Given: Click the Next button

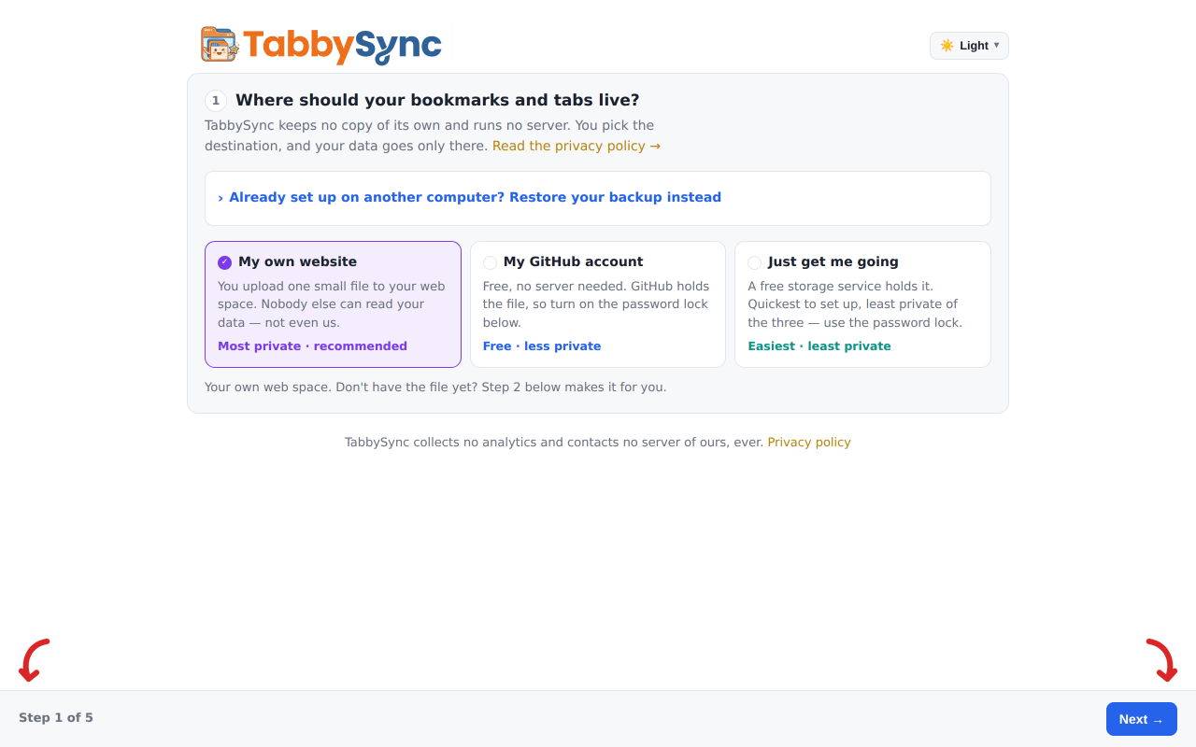Looking at the screenshot, I should 1142,719.
